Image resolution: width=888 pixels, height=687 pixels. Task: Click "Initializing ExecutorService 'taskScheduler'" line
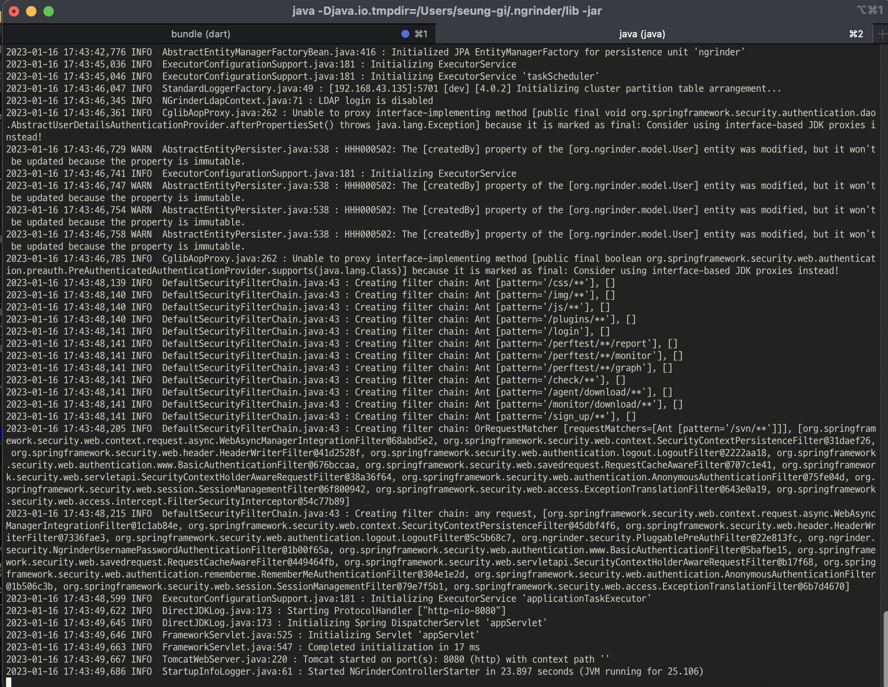point(303,76)
